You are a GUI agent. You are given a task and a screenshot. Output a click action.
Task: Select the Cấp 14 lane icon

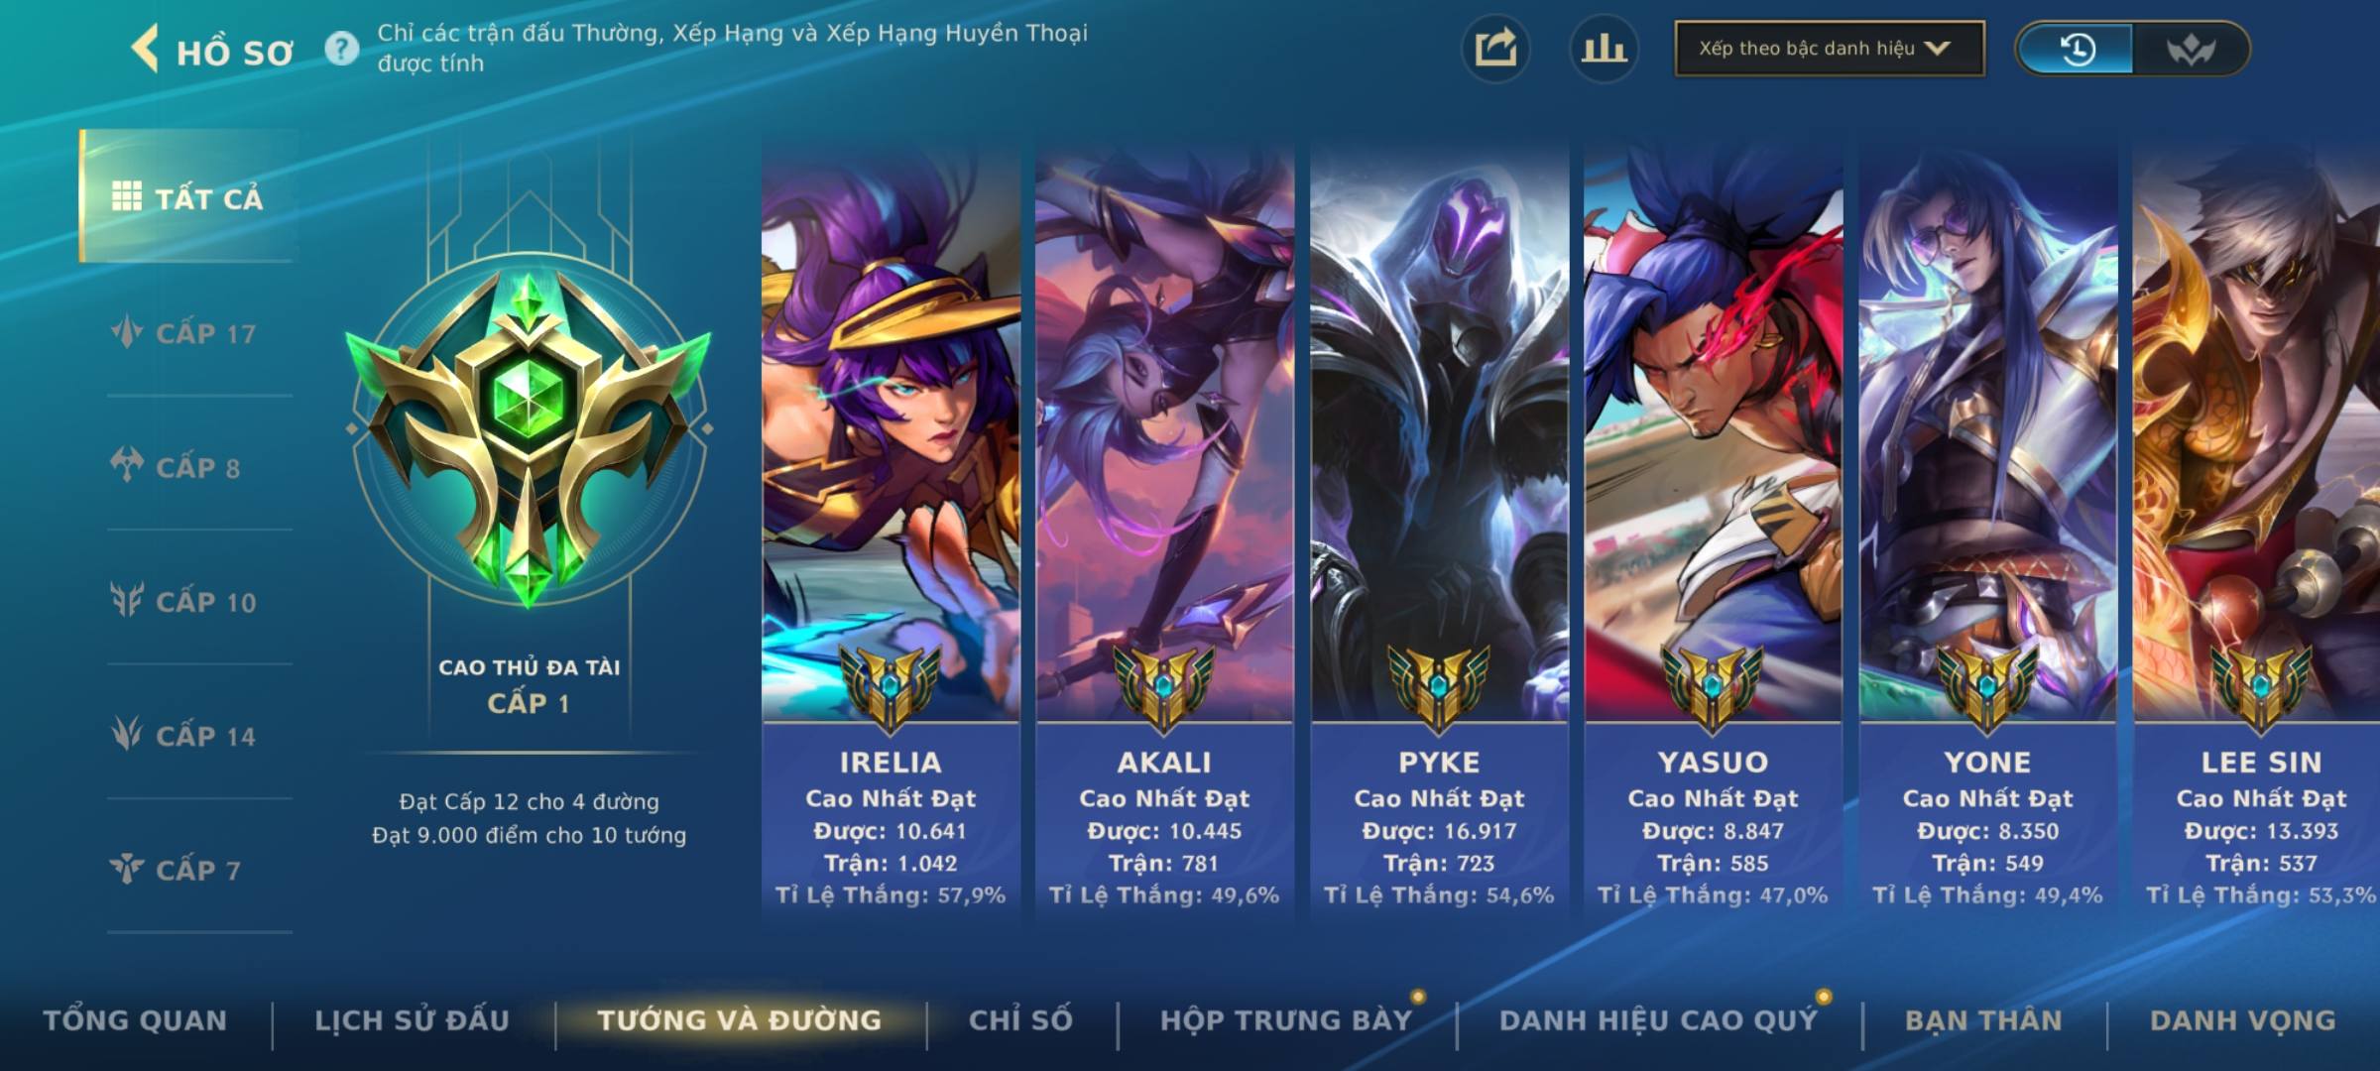tap(127, 735)
